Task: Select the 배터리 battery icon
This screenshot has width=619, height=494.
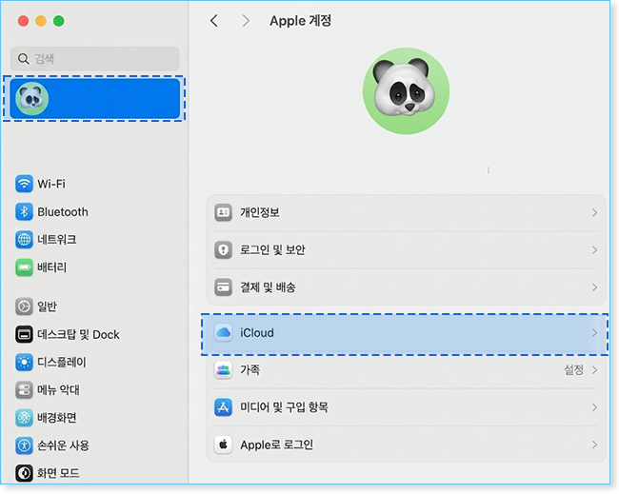Action: [24, 267]
